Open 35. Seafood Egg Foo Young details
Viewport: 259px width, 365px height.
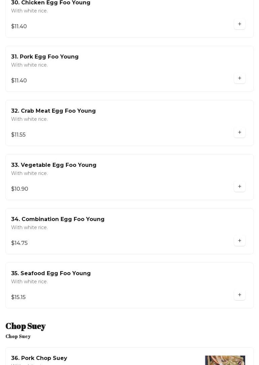(51, 273)
